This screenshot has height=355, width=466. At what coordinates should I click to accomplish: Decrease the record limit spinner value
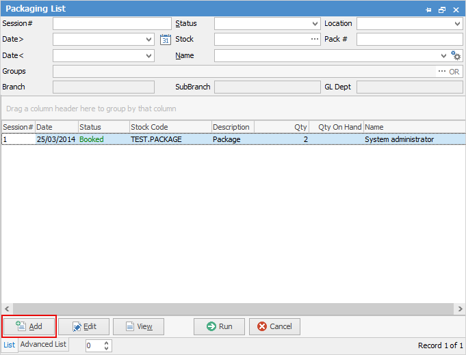coord(106,348)
